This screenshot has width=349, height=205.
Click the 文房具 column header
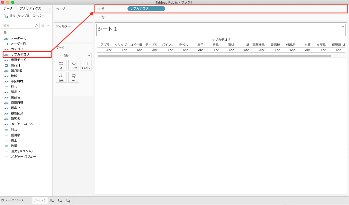coord(321,45)
